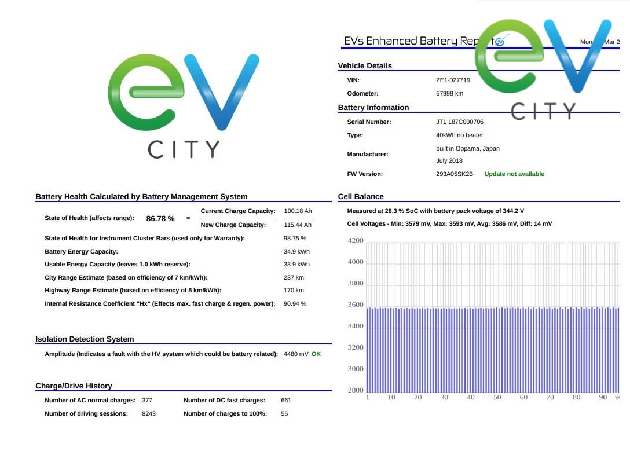This screenshot has height=451, width=630.
Task: Select the odometer reading "57999 km"
Action: (449, 94)
